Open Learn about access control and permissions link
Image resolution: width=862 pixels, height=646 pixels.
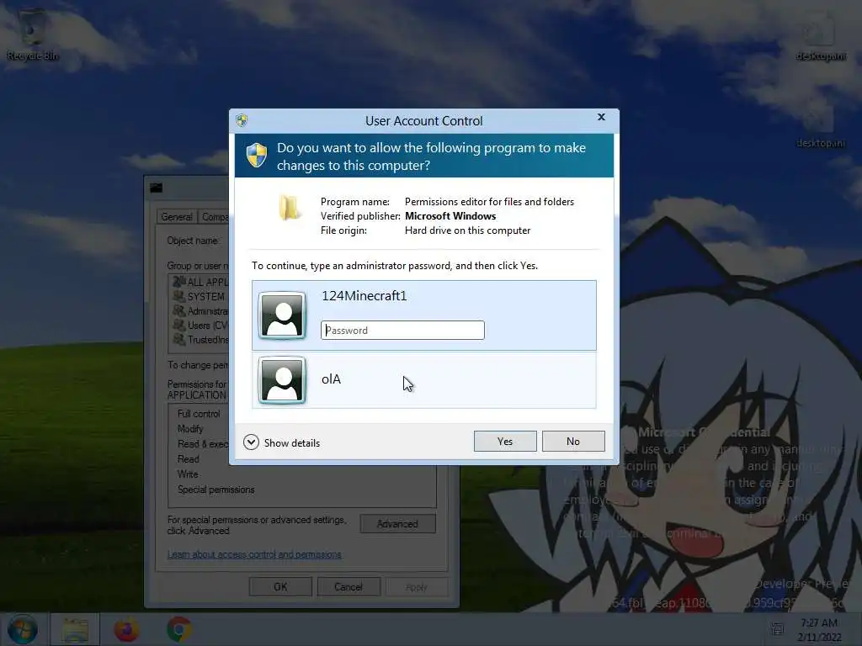pos(254,554)
